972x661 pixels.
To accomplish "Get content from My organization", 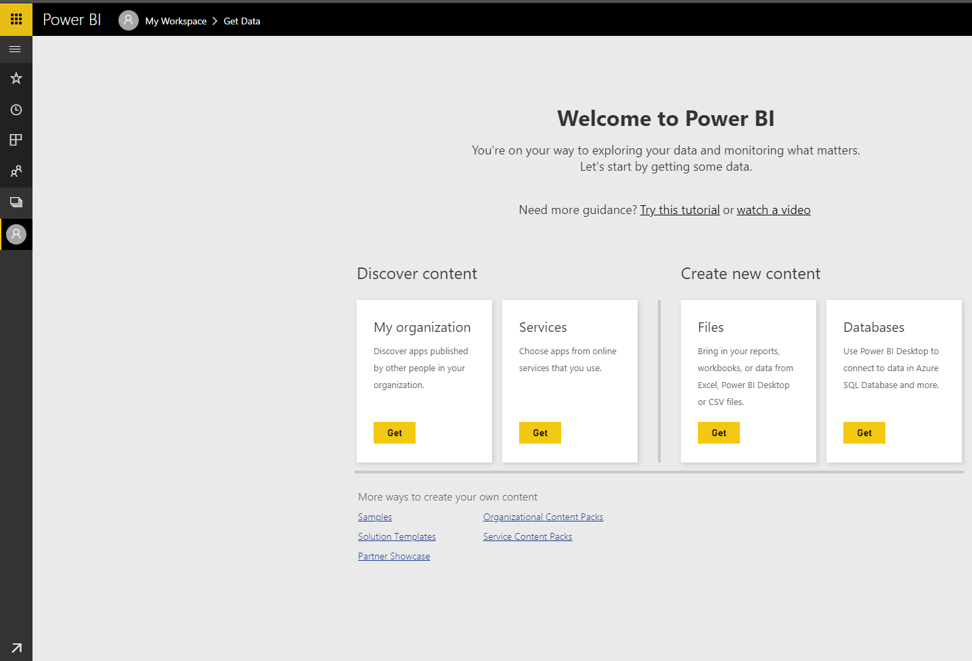I will click(395, 433).
